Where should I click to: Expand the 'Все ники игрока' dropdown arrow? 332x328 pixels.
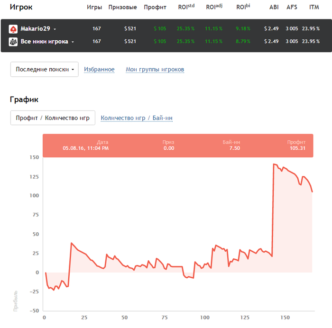point(73,42)
